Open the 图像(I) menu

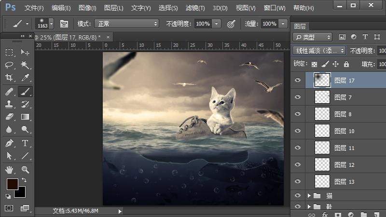(x=87, y=8)
